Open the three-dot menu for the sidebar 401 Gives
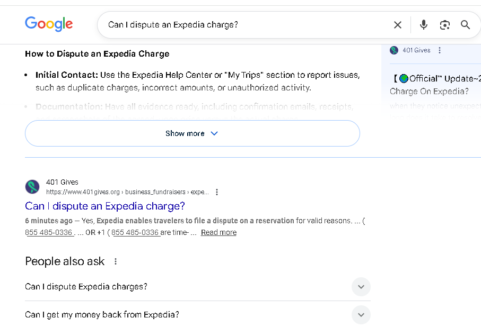Screen dimensions: 481x327 point(440,50)
